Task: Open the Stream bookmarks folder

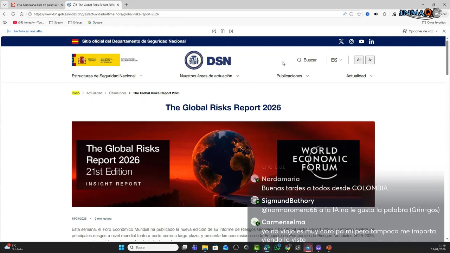Action: [56, 22]
